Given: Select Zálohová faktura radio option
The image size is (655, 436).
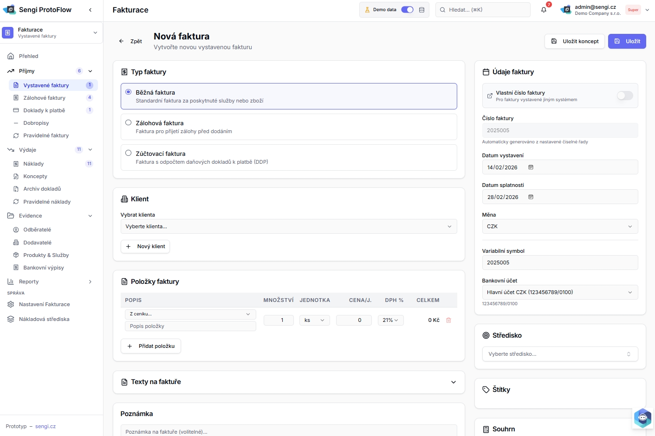Looking at the screenshot, I should [129, 123].
